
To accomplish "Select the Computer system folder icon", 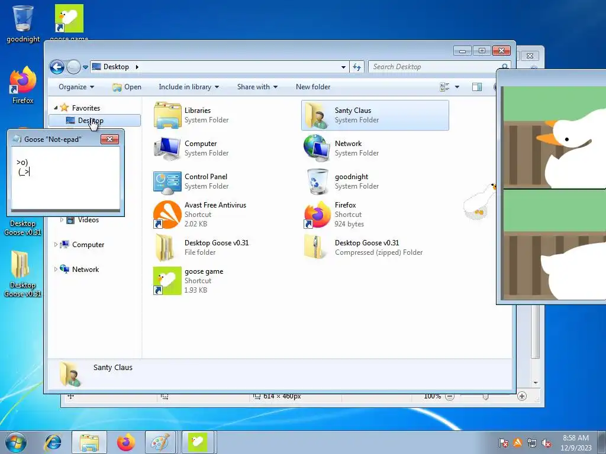I will coord(167,148).
